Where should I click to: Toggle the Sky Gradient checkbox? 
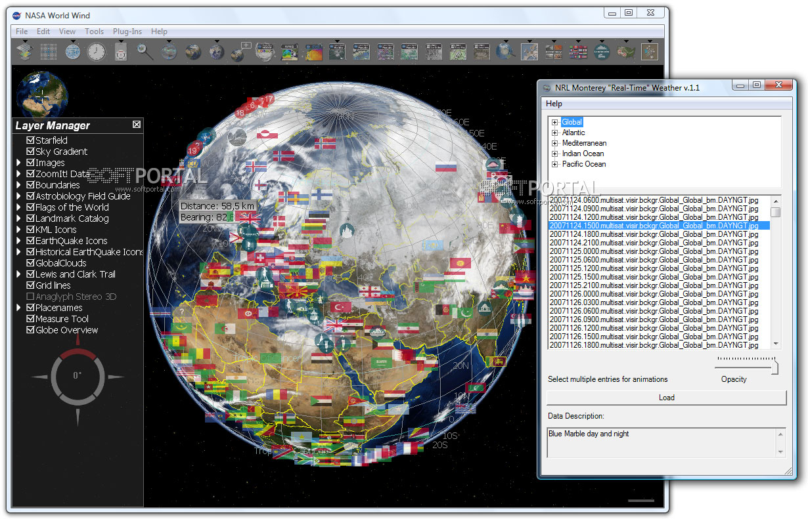tap(30, 152)
